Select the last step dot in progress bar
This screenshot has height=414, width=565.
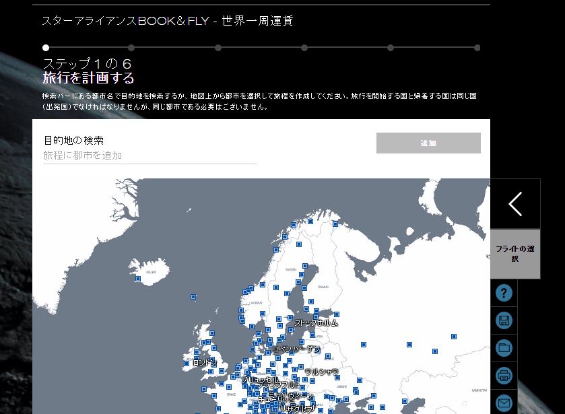477,48
